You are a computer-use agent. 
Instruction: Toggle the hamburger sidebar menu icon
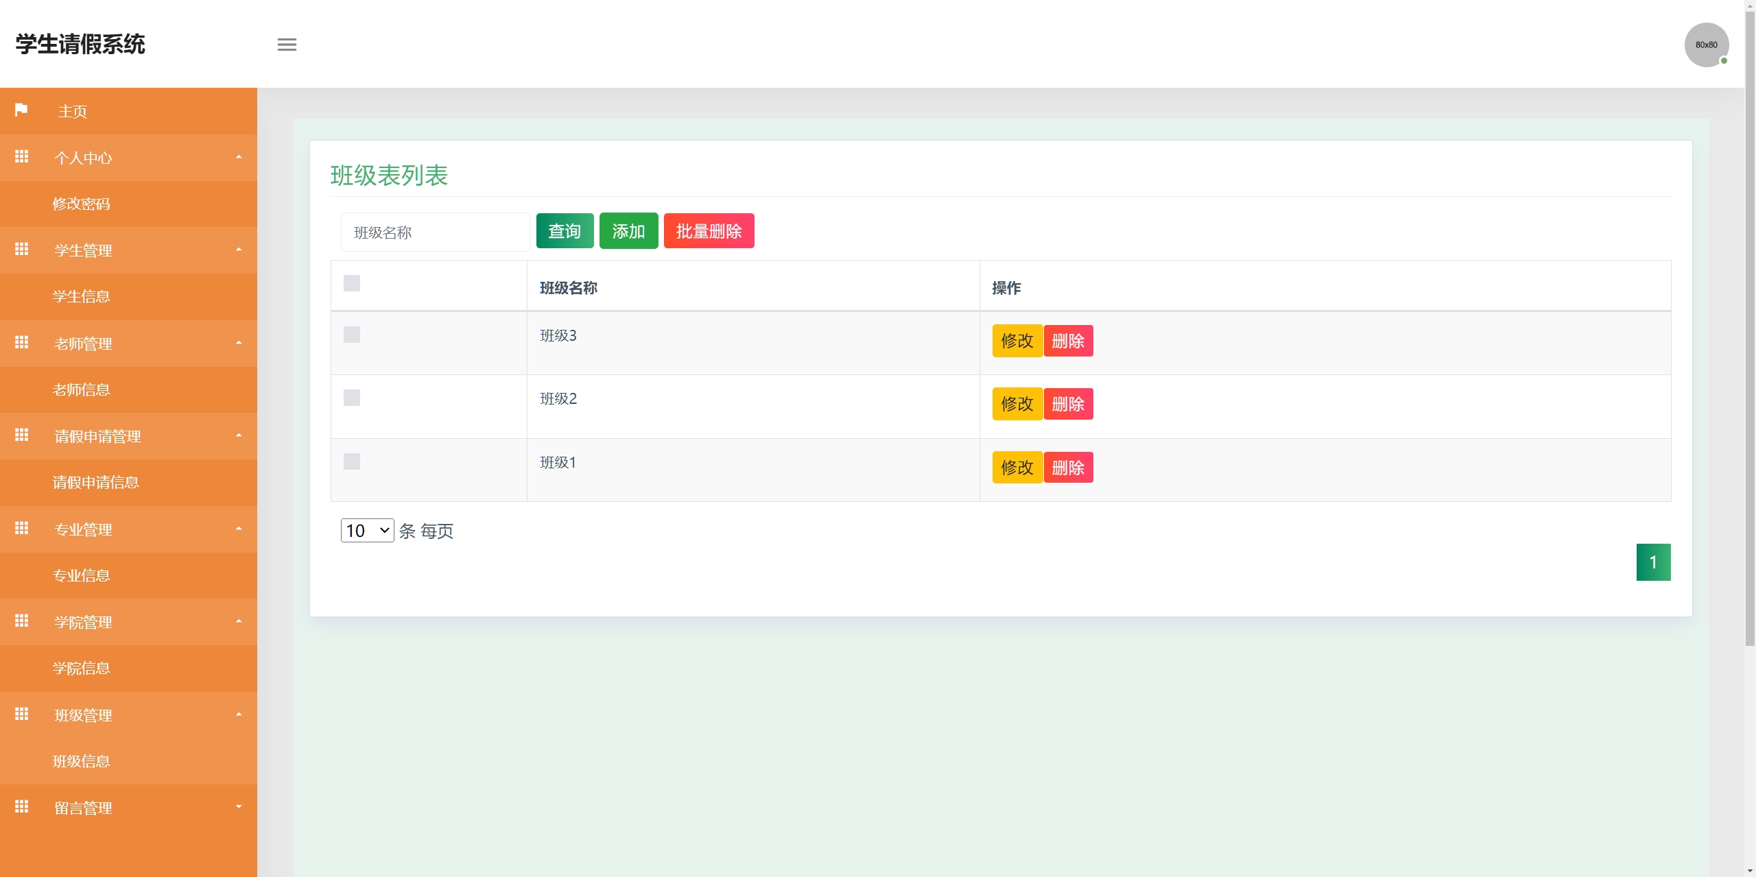pyautogui.click(x=287, y=45)
